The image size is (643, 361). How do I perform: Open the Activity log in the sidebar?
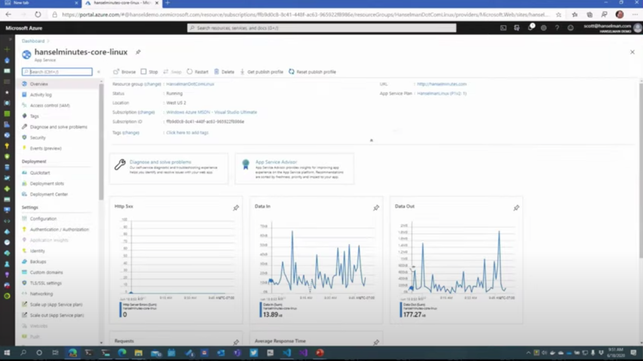click(41, 95)
